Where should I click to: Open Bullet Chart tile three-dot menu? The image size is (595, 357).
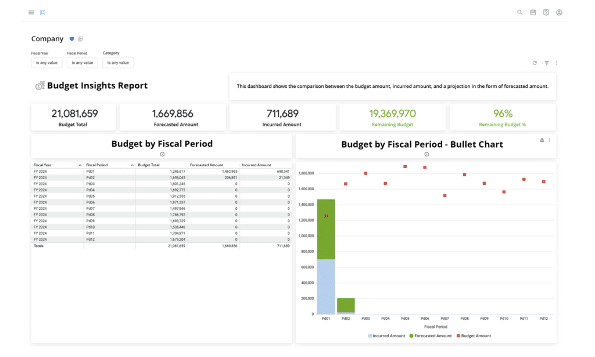pos(550,140)
